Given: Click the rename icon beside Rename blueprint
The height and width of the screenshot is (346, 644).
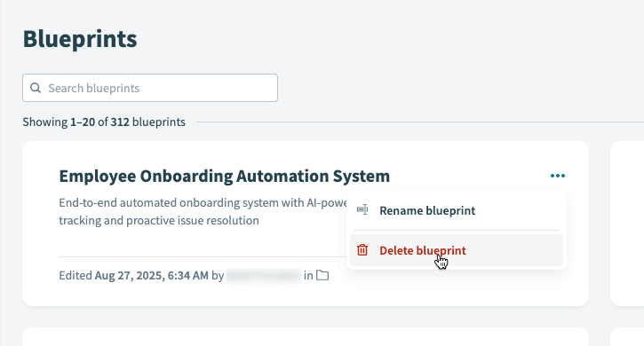Looking at the screenshot, I should click(x=362, y=209).
